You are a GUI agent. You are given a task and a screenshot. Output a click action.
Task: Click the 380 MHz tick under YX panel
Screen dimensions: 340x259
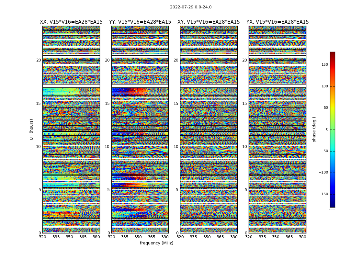click(x=302, y=237)
